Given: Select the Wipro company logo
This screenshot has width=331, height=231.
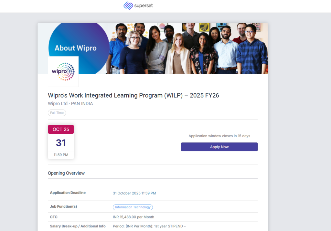Looking at the screenshot, I should point(63,71).
